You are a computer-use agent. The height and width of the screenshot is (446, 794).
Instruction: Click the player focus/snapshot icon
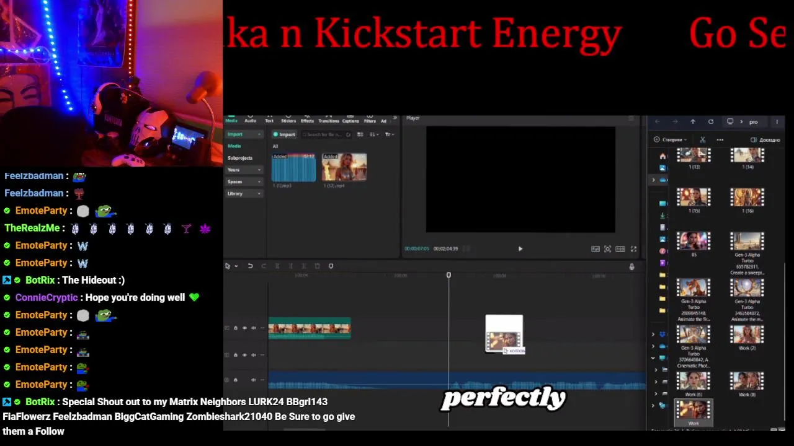[x=608, y=249]
